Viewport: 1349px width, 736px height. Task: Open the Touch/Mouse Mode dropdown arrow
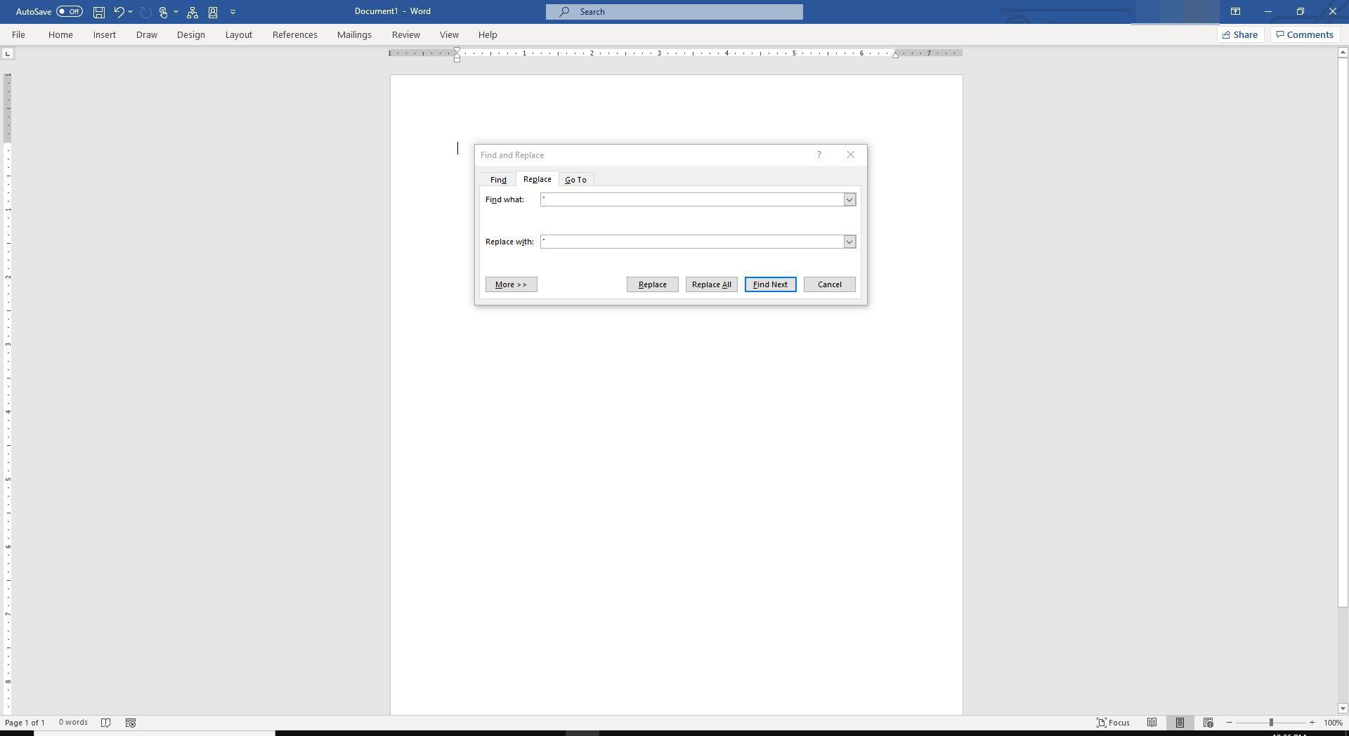pyautogui.click(x=176, y=12)
